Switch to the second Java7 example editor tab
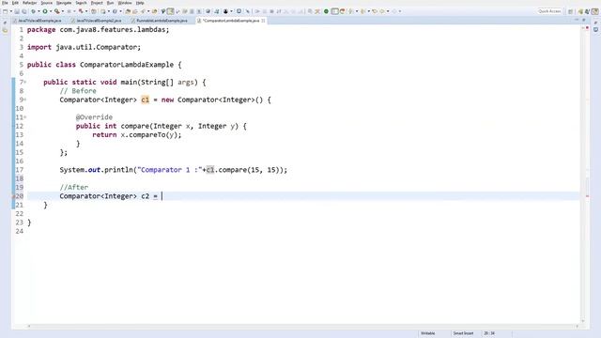The height and width of the screenshot is (338, 601). click(99, 21)
